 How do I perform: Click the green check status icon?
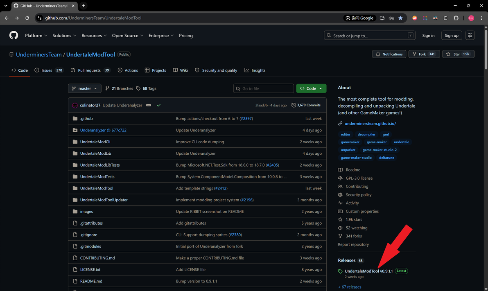pyautogui.click(x=159, y=105)
